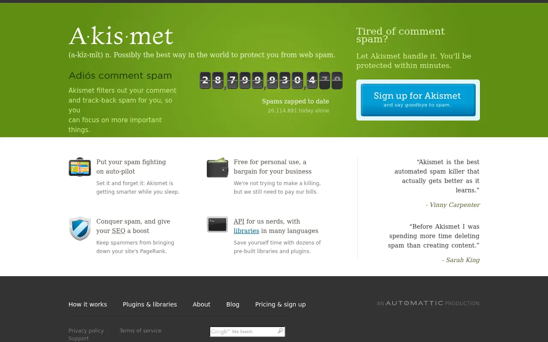Go to Plugins & libraries

(x=150, y=304)
